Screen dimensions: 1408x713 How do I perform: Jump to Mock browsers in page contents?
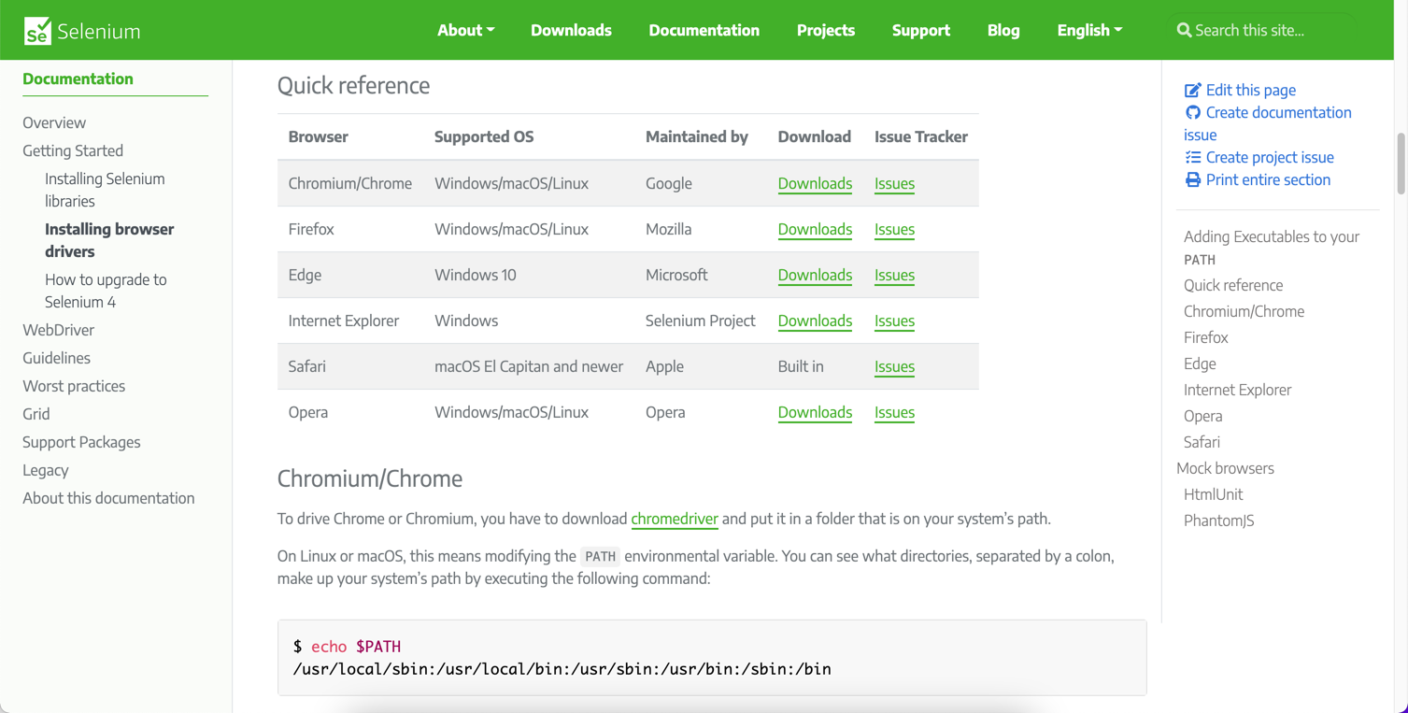1225,468
